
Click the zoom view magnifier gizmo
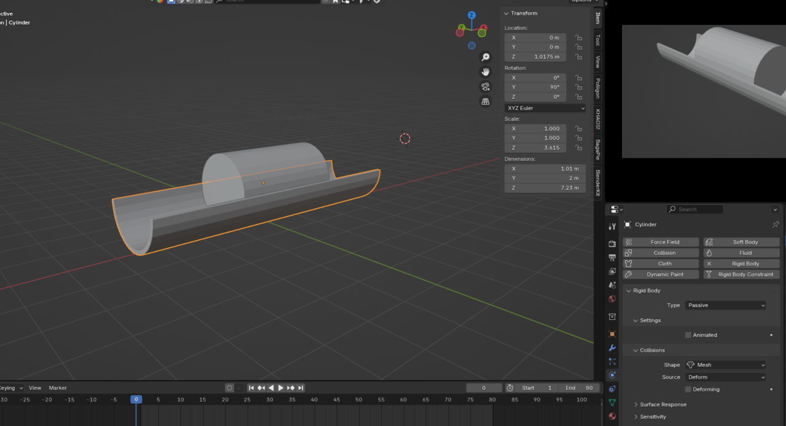485,57
